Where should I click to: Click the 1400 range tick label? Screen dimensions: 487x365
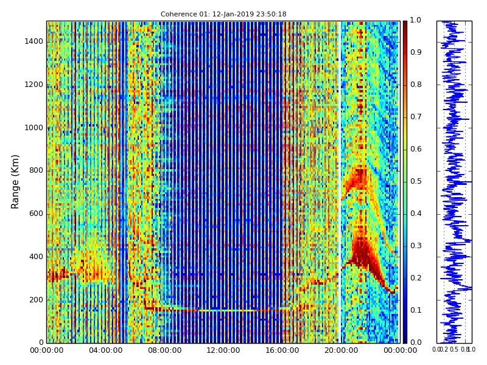(34, 41)
